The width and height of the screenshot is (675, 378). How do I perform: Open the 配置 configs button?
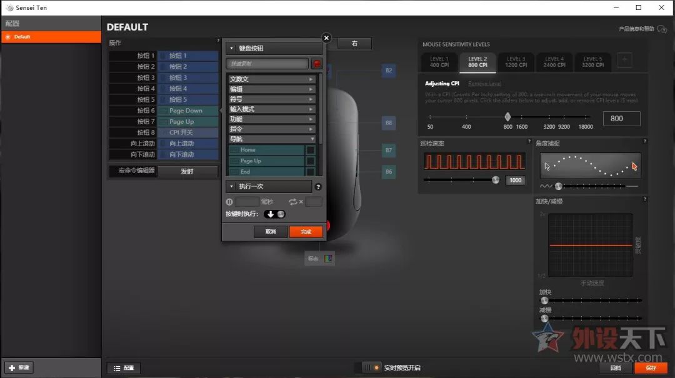point(124,368)
